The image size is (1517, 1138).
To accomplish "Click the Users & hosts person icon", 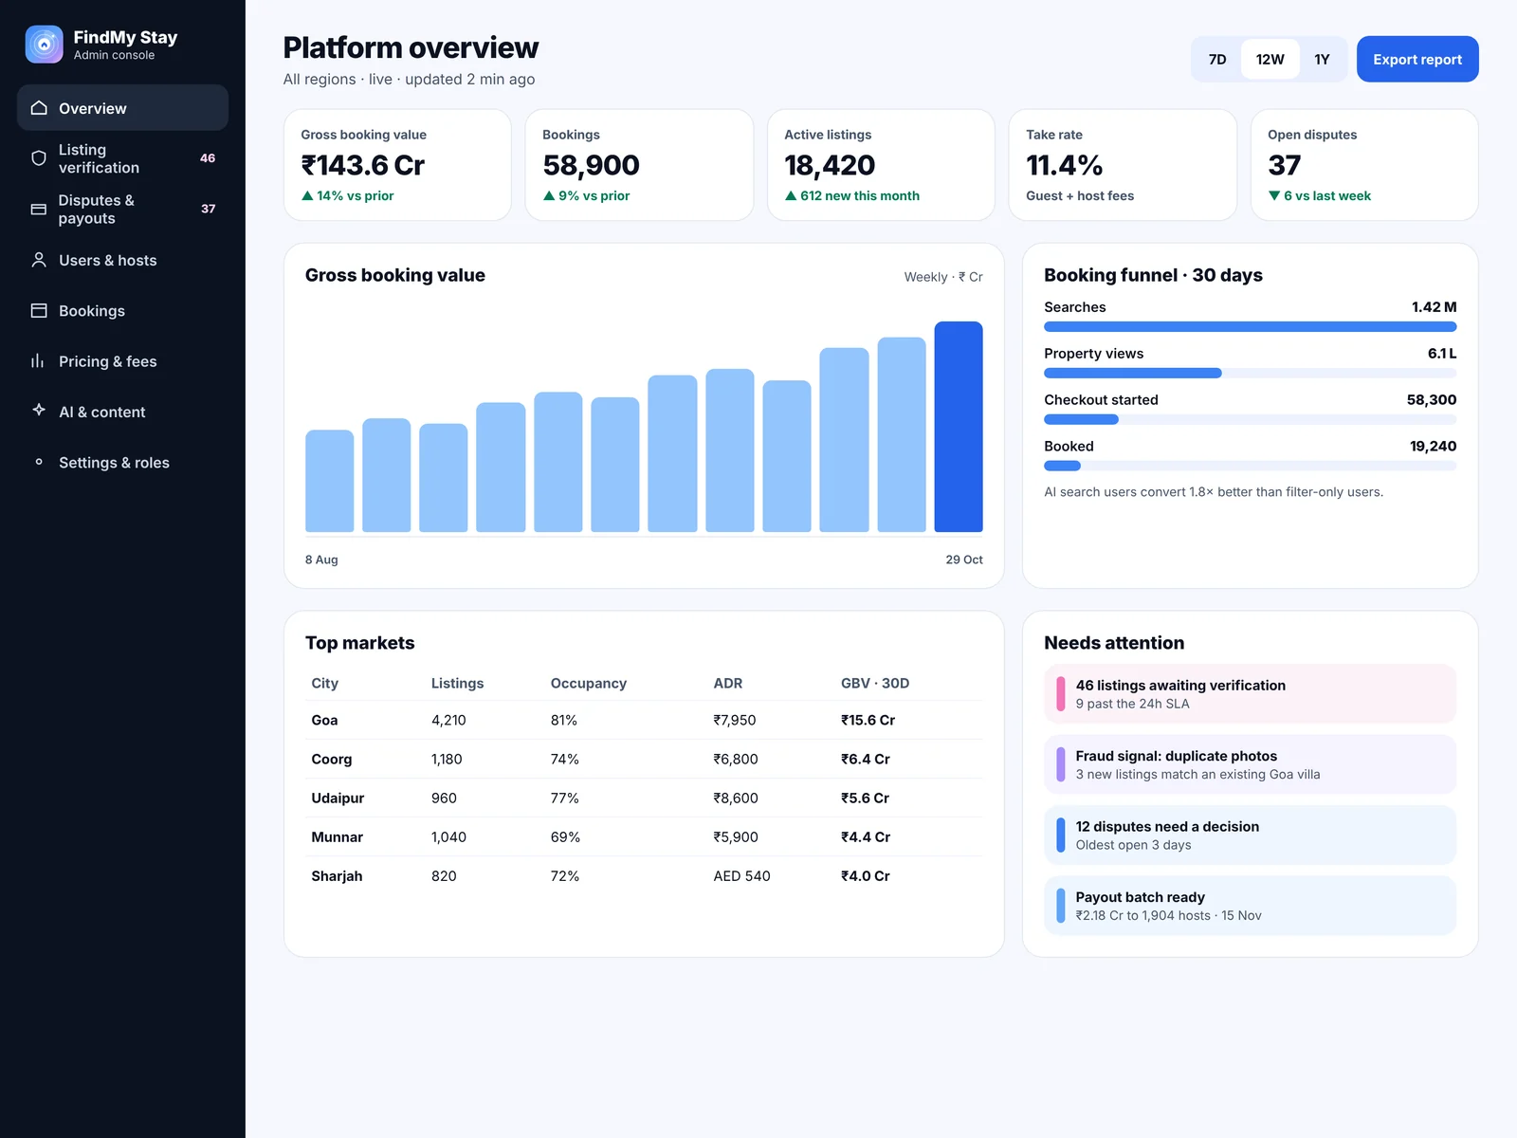I will (x=39, y=260).
